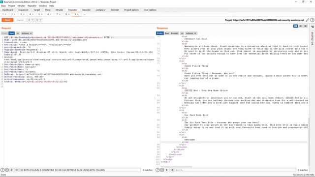The image size is (315, 177).
Task: Open response search settings gear
Action: click(x=162, y=170)
